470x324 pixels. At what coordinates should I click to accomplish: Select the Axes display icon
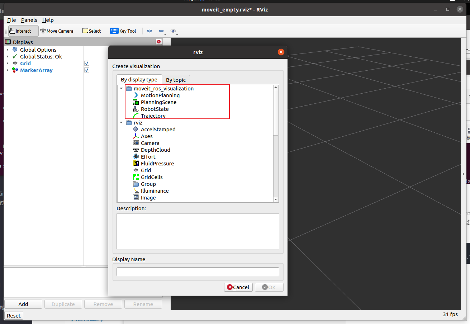(x=136, y=136)
